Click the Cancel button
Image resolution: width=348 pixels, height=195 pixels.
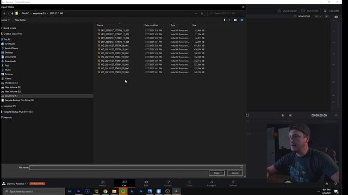tap(235, 173)
